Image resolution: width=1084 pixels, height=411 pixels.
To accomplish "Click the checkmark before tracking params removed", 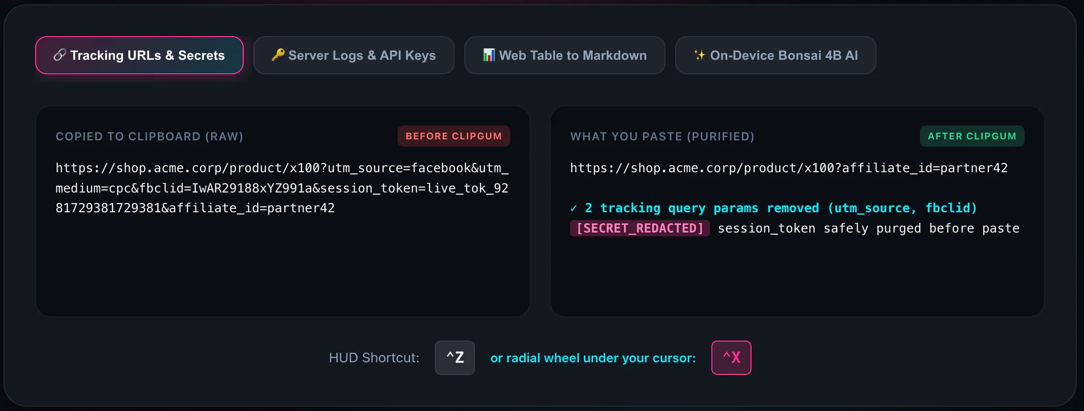I will point(574,208).
